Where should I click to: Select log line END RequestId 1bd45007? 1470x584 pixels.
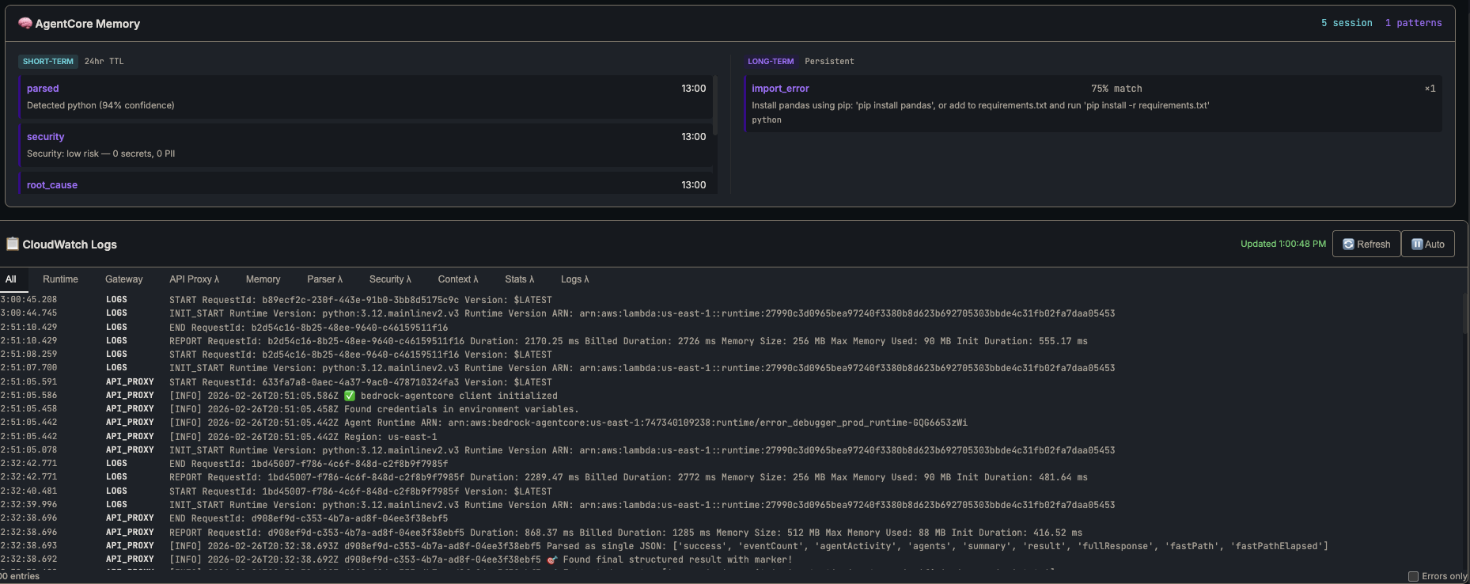pos(732,464)
